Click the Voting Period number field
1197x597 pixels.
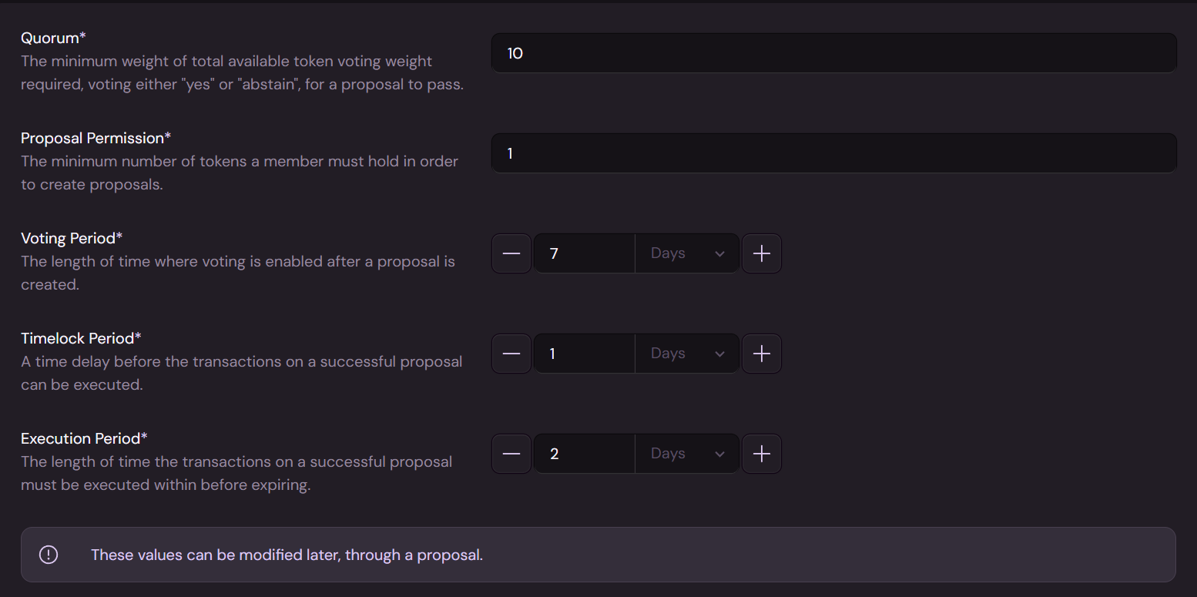coord(584,253)
